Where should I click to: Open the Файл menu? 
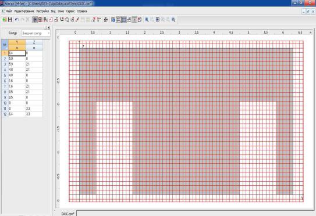(x=9, y=11)
